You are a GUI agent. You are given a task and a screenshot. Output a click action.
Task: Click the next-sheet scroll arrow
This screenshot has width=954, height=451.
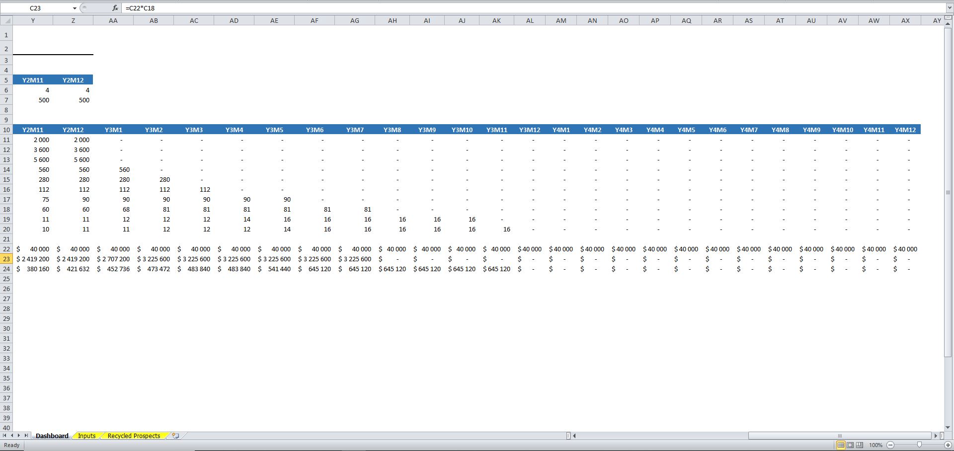(18, 436)
